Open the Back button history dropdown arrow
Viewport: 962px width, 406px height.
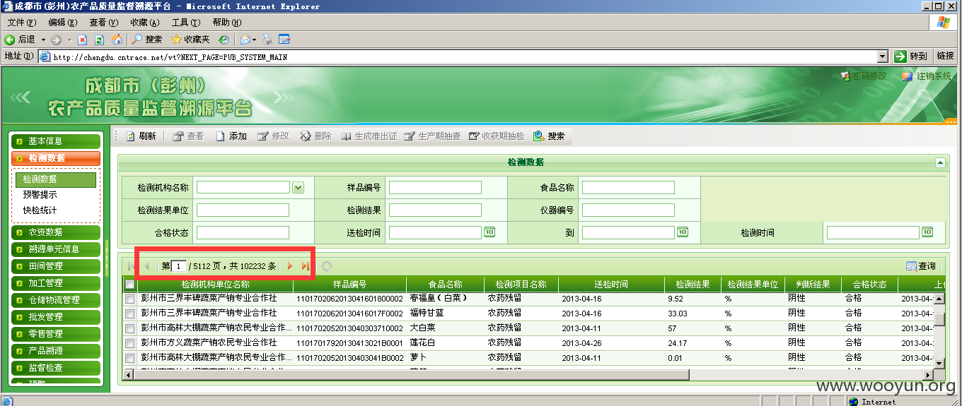tap(43, 40)
